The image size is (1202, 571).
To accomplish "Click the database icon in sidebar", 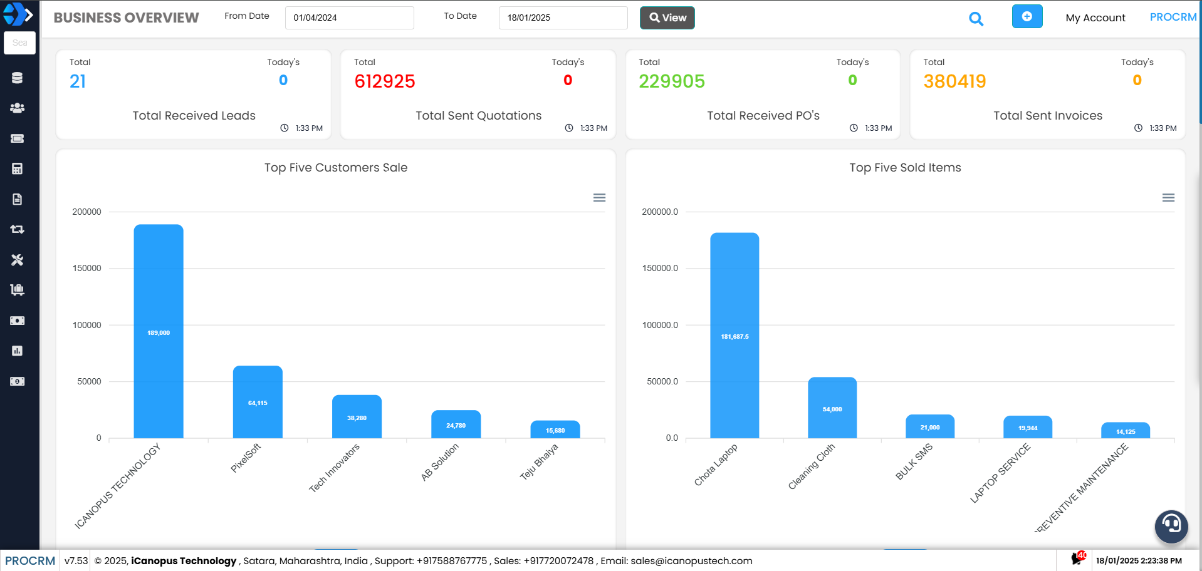I will pyautogui.click(x=17, y=78).
